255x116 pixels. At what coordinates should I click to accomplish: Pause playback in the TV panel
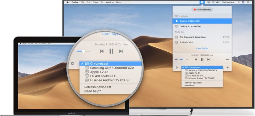click(x=202, y=59)
